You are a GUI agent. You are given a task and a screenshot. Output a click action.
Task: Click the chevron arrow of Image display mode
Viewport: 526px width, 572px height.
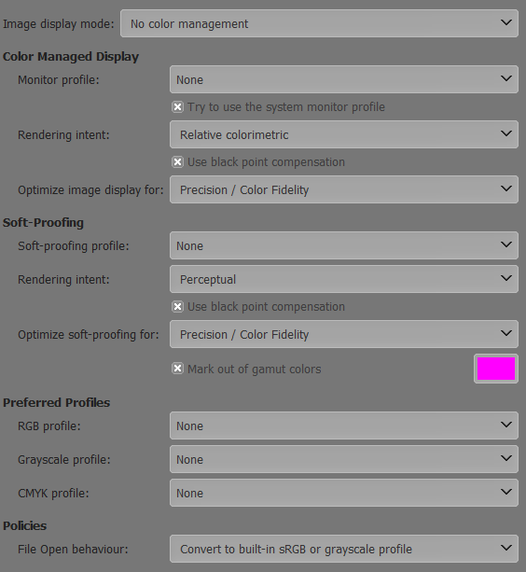click(x=506, y=22)
